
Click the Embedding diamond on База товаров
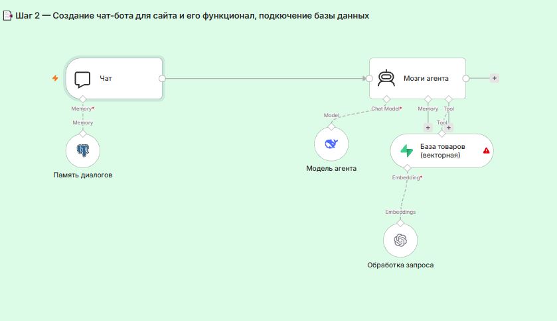tap(408, 167)
